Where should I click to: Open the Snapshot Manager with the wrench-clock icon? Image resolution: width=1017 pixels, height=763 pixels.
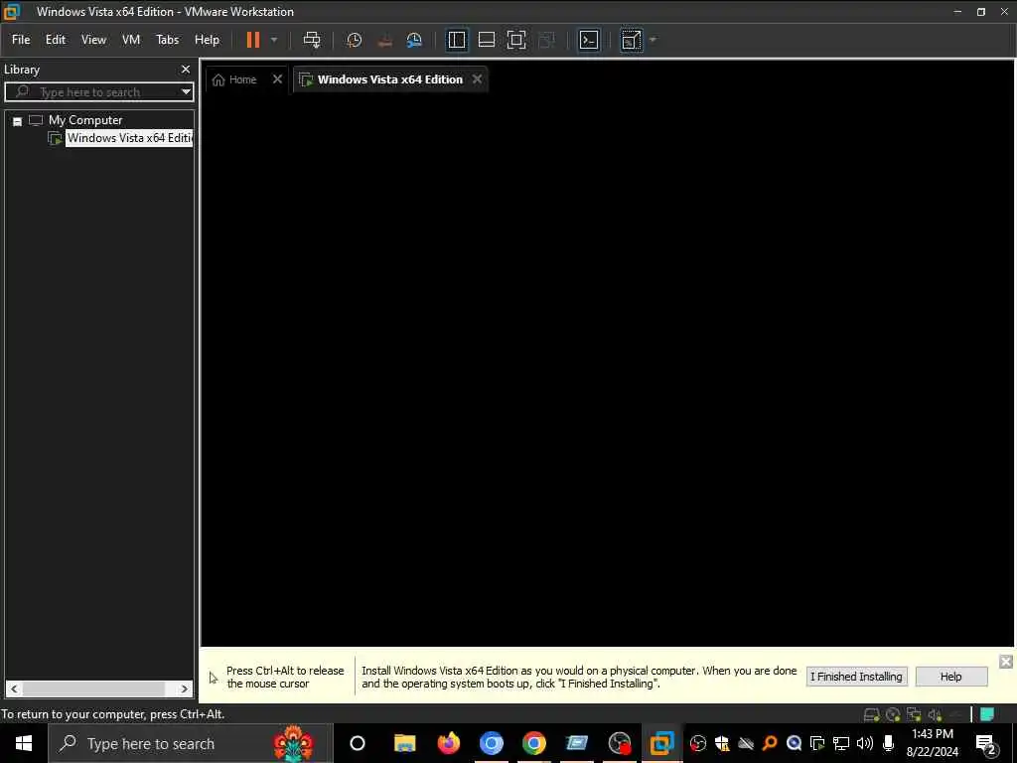414,40
